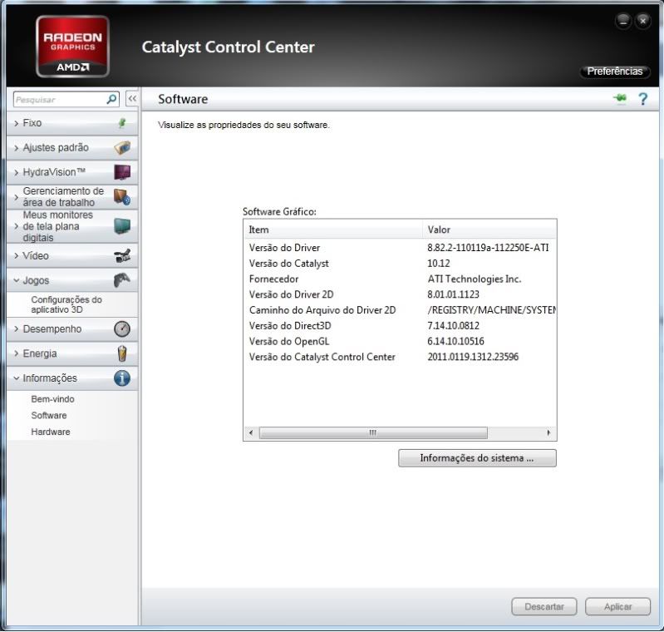Click the Ajustes padrão presets icon

point(122,147)
